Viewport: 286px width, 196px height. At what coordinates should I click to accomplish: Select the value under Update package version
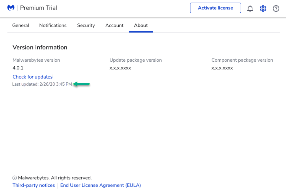(x=120, y=68)
